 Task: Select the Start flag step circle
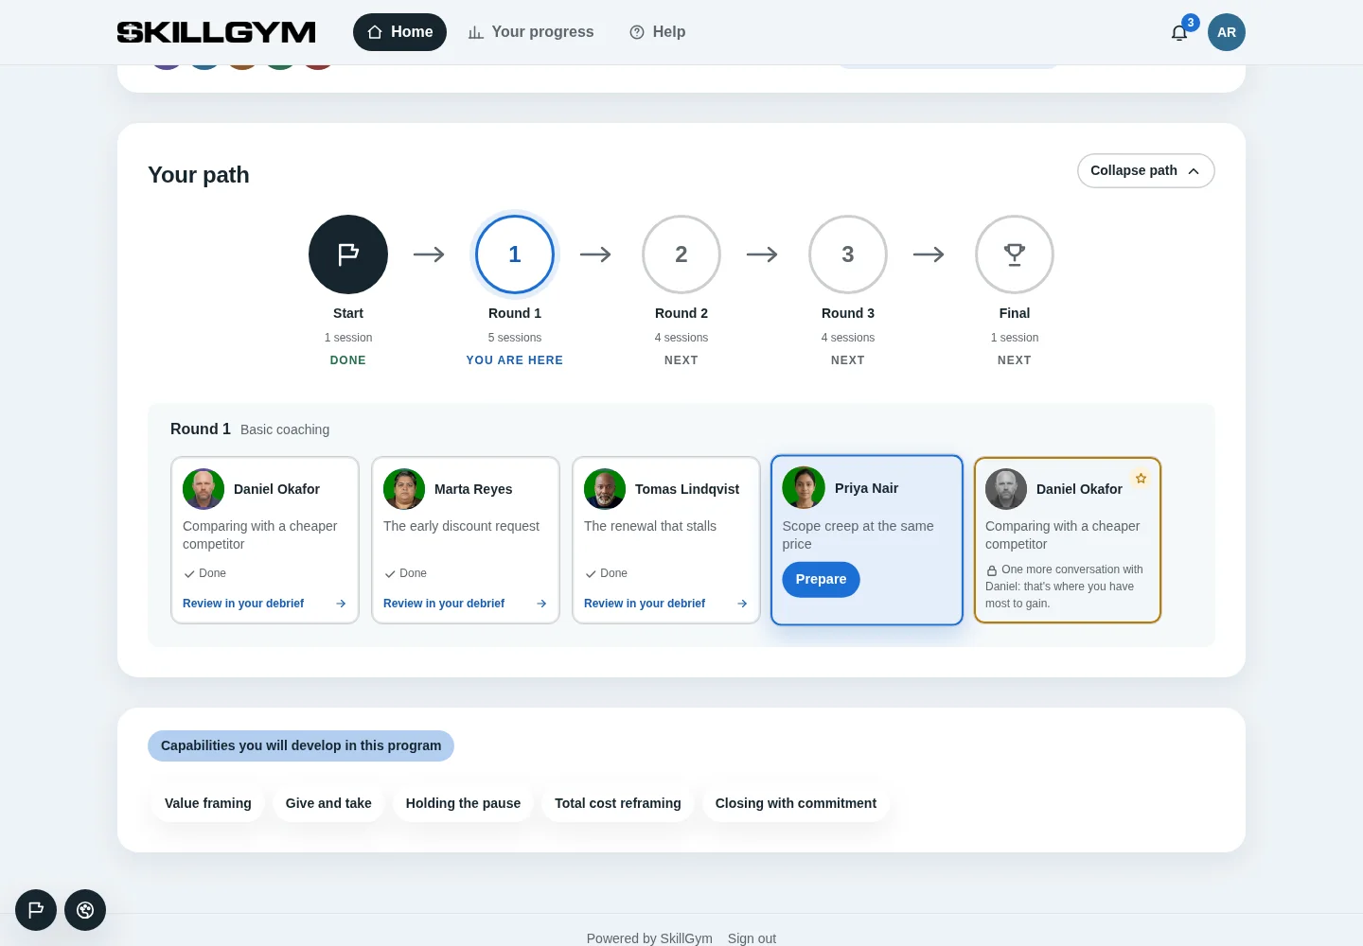(348, 254)
